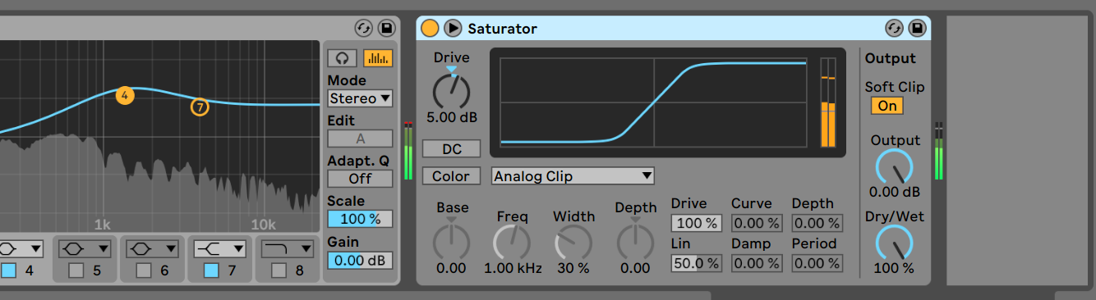Click Output value 0.00 dB
Viewport: 1096px width, 300px height.
pyautogui.click(x=895, y=192)
